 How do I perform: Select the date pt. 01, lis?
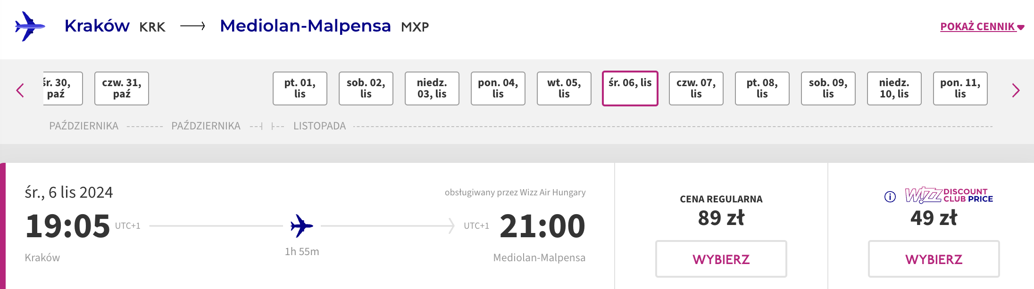tap(300, 88)
